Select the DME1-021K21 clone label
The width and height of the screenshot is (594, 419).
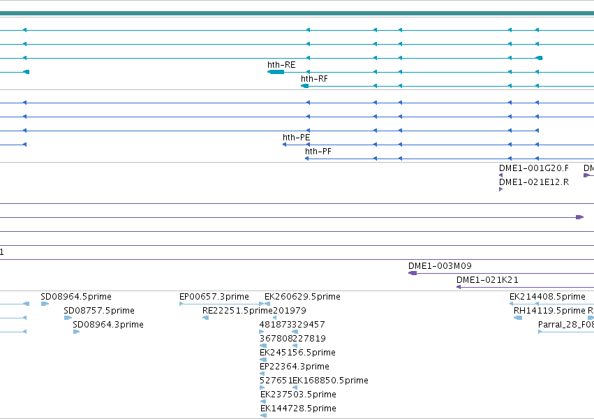tap(487, 280)
